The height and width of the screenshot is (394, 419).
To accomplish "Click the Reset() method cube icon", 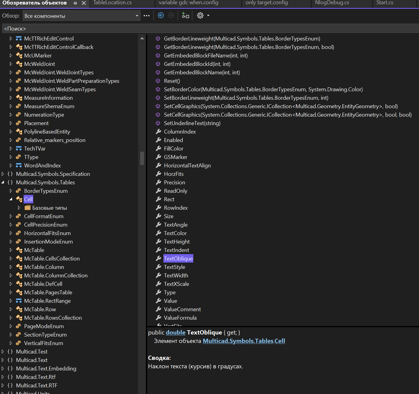I will [x=158, y=81].
